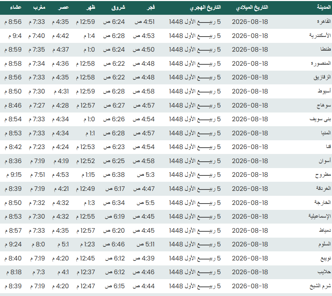The width and height of the screenshot is (332, 296).
Task: Click Matrouh's isha time 9:15 م
Action: [x=14, y=174]
